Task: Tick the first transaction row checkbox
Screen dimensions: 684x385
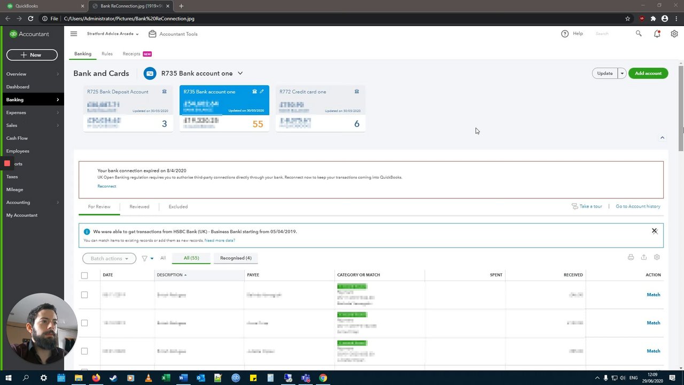Action: tap(84, 295)
